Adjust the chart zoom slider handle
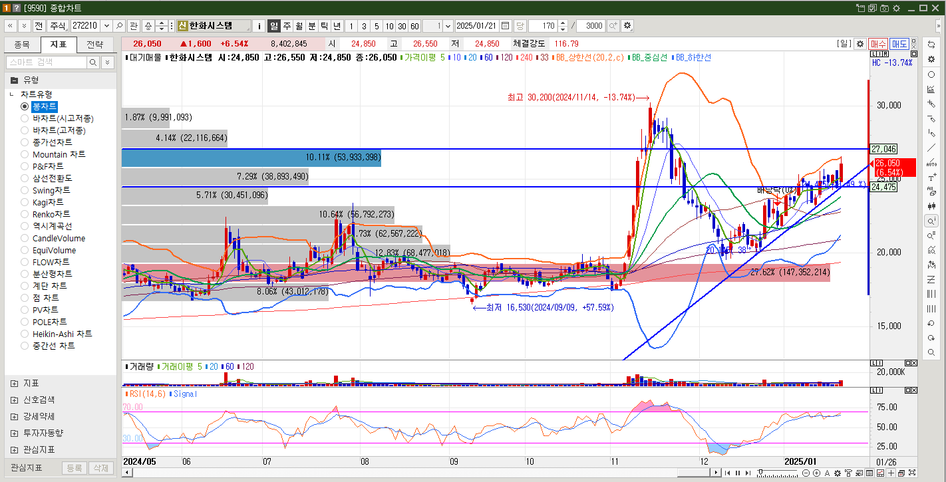 point(760,472)
